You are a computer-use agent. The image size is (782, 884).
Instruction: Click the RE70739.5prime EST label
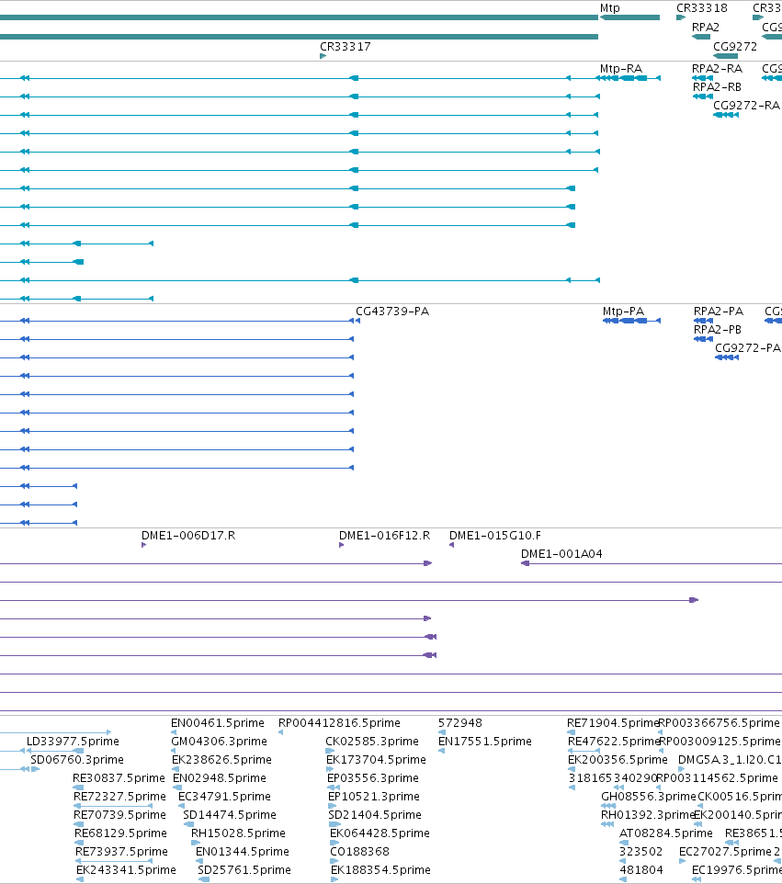(120, 815)
